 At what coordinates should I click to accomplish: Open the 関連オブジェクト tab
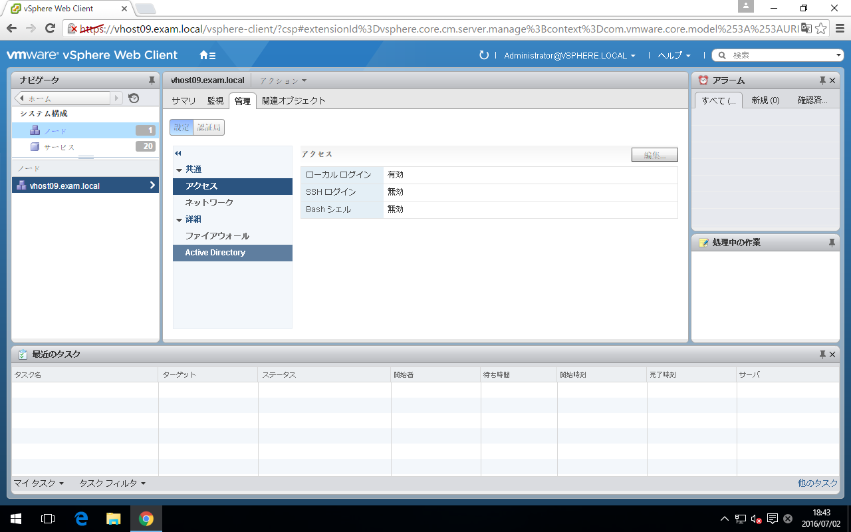(x=294, y=101)
